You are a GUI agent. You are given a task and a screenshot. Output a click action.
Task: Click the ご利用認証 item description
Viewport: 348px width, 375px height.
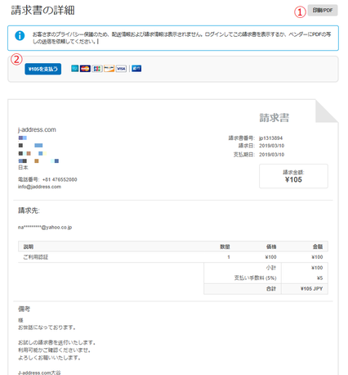click(x=36, y=257)
